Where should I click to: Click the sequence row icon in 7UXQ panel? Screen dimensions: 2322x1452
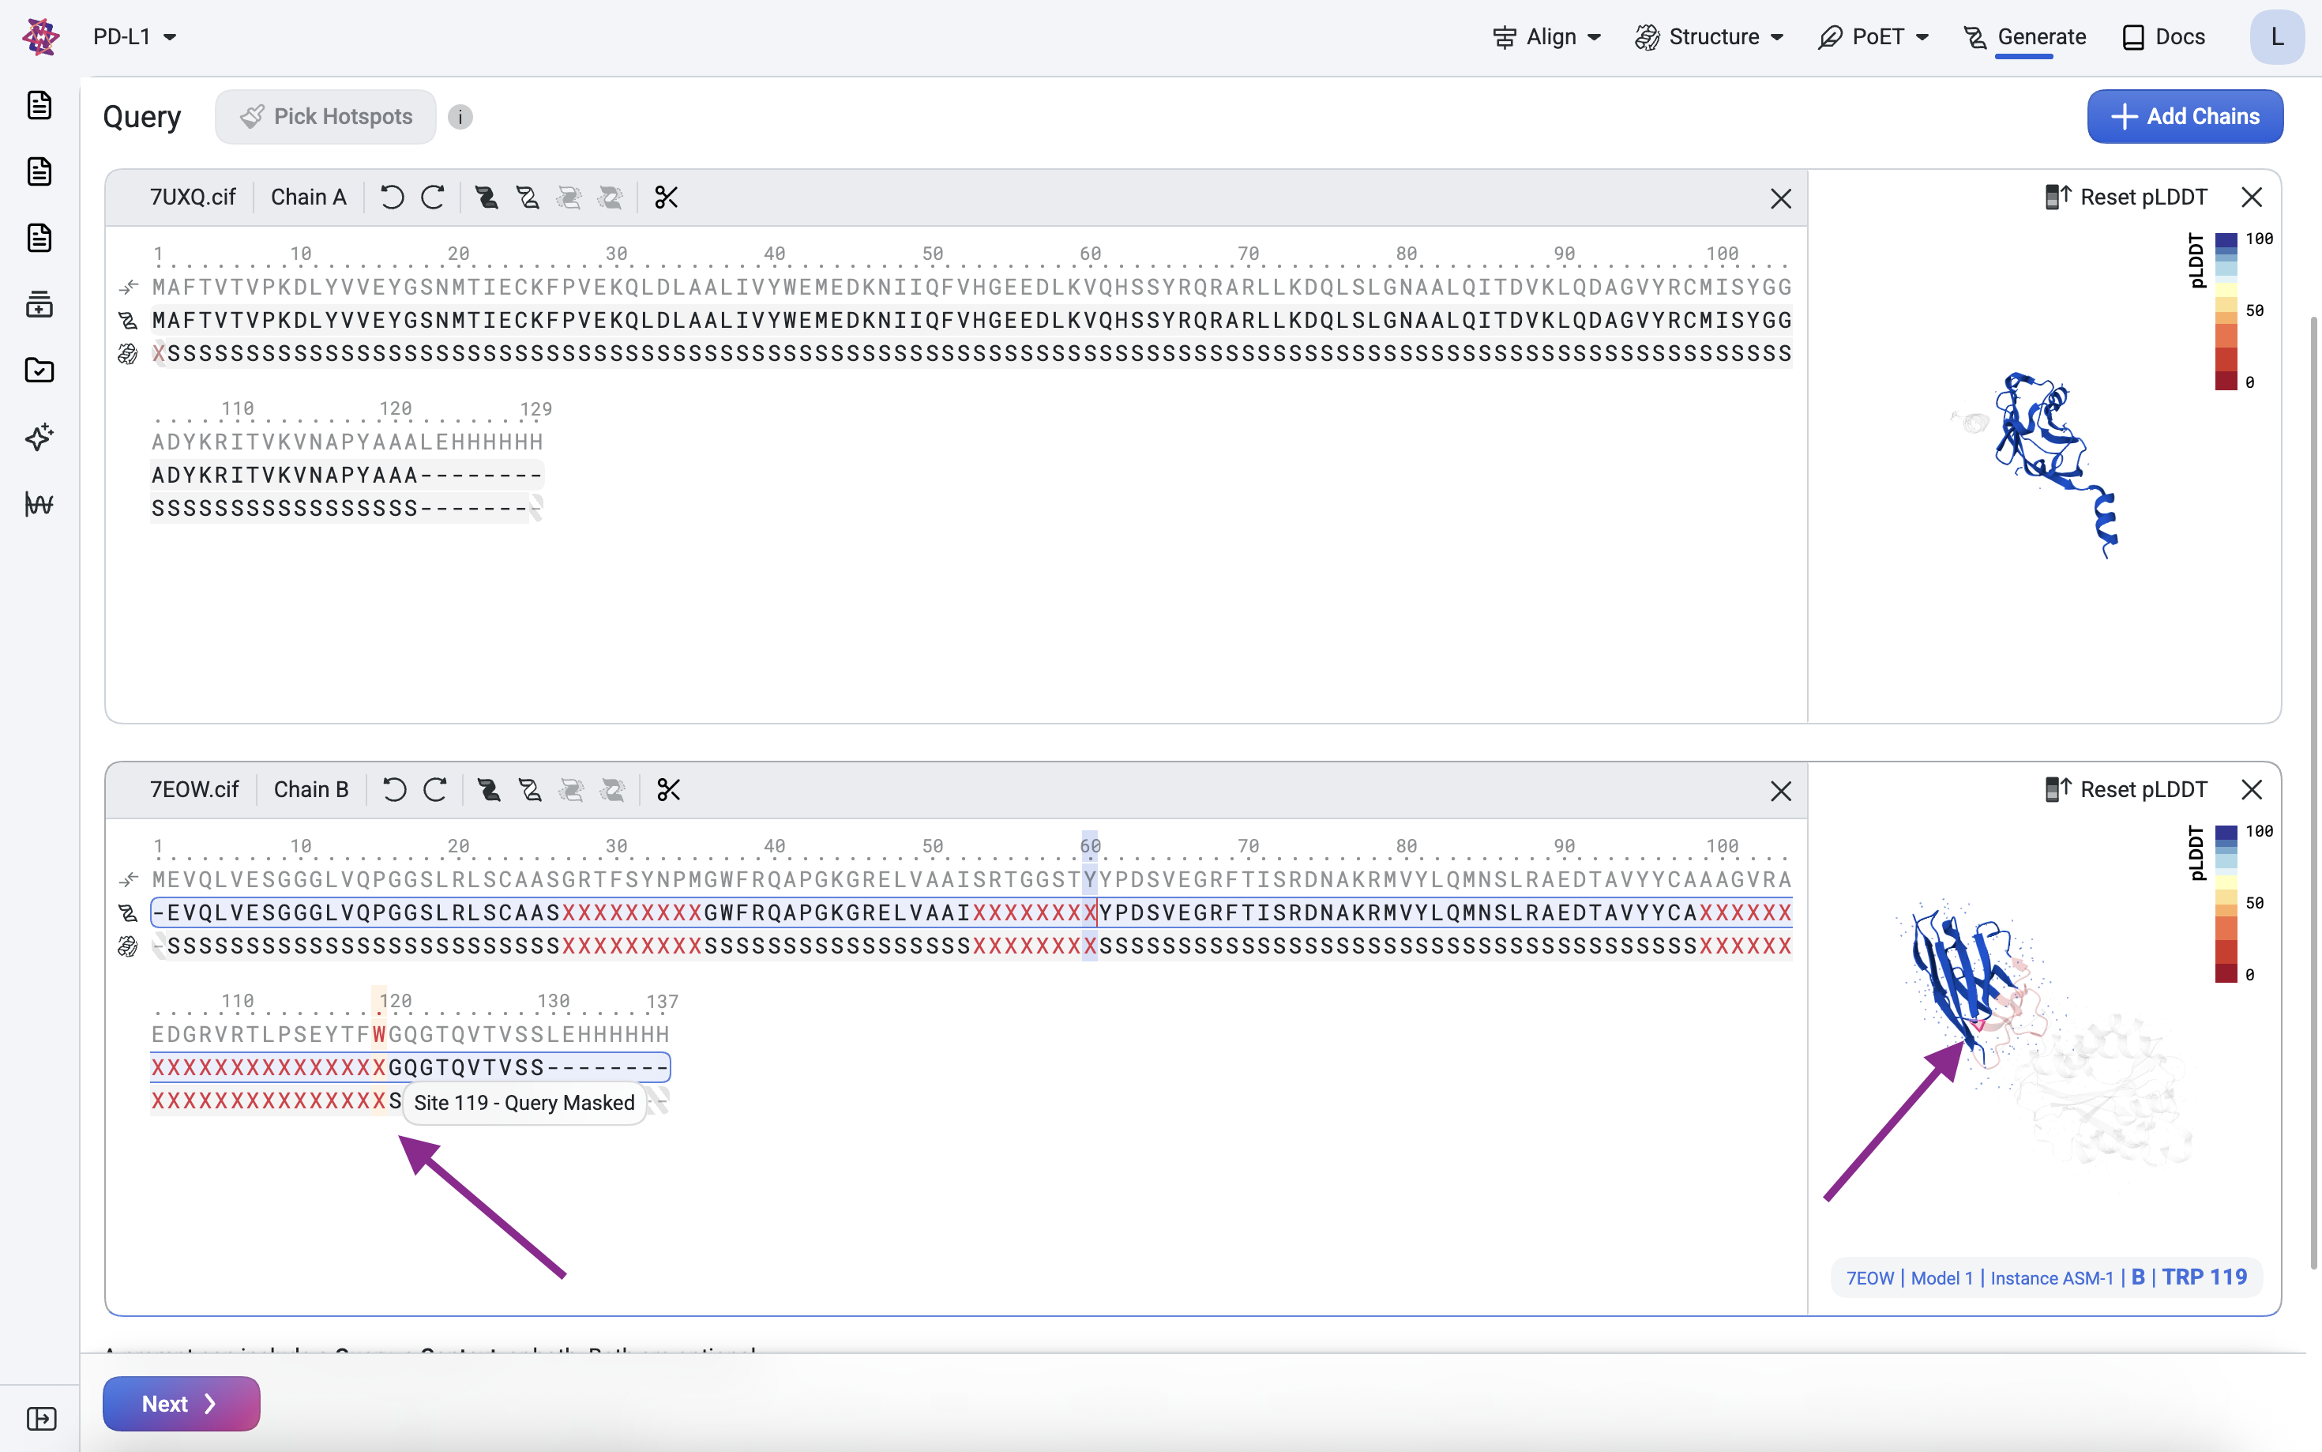(129, 320)
